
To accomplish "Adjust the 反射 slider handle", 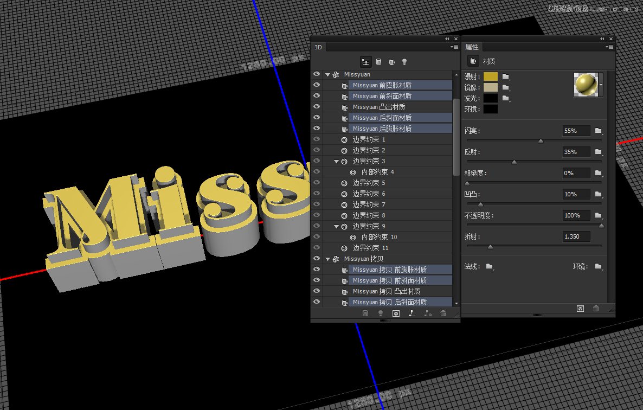I will click(x=514, y=161).
